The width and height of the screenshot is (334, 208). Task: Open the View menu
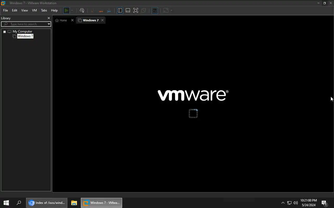point(25,10)
